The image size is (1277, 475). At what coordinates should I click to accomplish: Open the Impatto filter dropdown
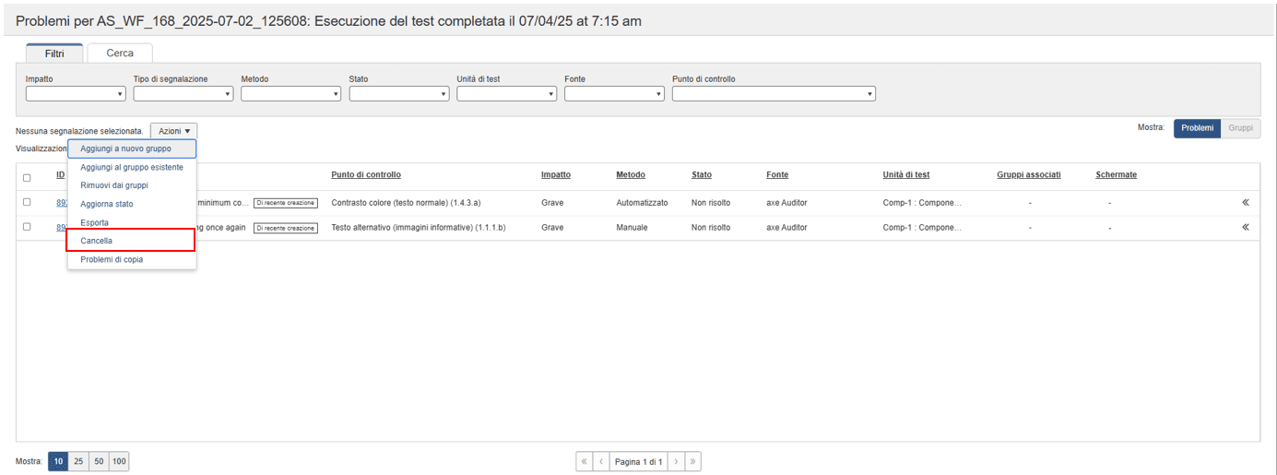coord(76,94)
